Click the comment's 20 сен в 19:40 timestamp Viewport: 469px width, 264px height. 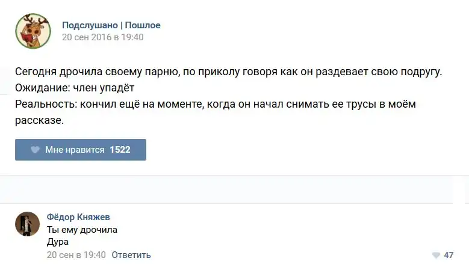pyautogui.click(x=76, y=255)
